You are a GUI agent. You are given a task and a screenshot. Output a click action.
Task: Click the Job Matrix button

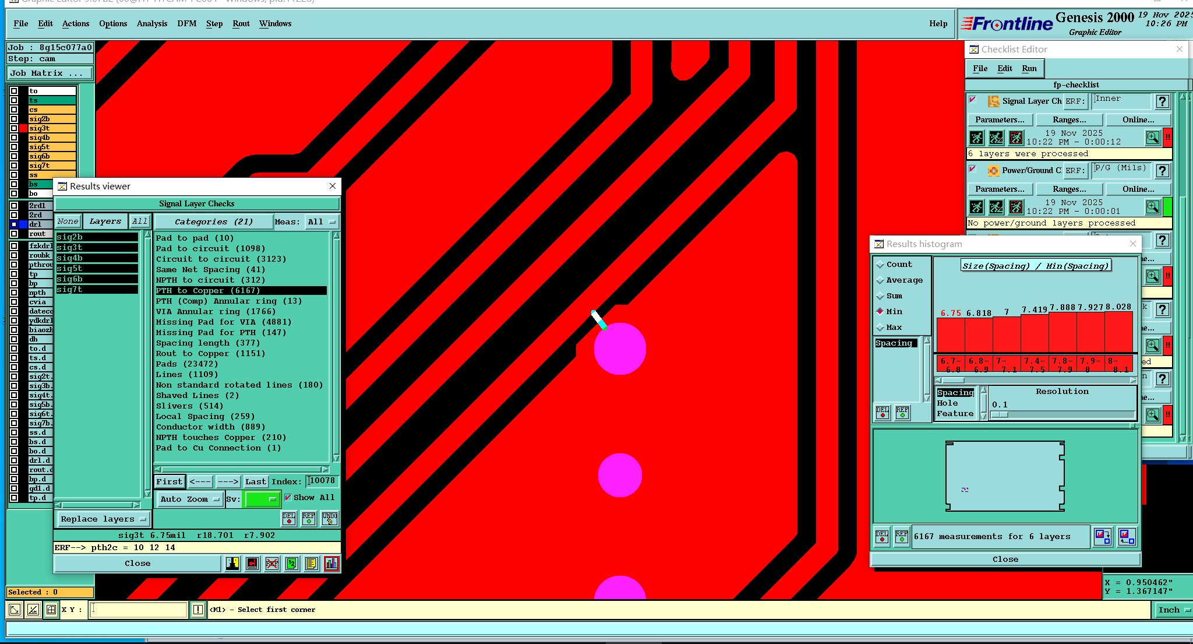coord(50,73)
